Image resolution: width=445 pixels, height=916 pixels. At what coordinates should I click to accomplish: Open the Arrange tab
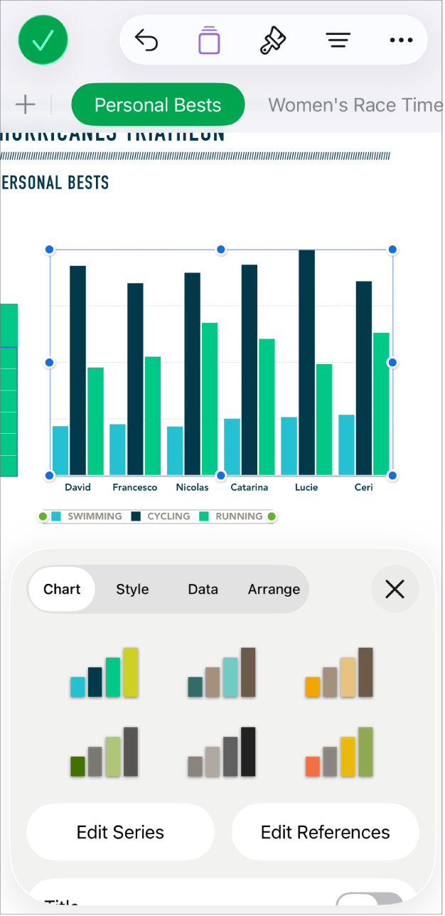coord(274,589)
